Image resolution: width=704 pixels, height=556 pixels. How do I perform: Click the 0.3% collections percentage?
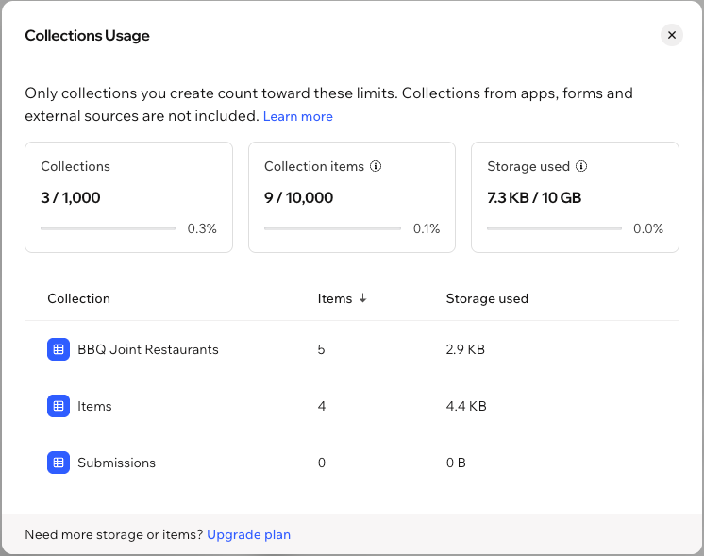[x=202, y=228]
